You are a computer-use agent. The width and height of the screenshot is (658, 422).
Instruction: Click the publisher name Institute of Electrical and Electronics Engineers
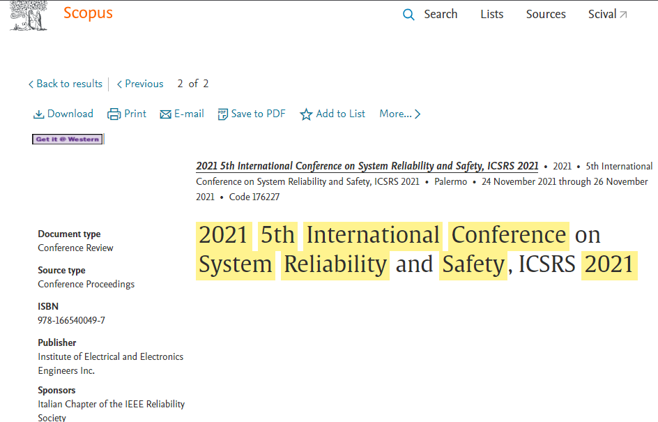(110, 363)
